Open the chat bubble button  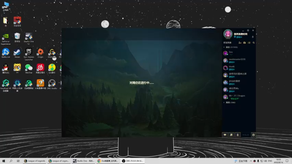point(225,135)
